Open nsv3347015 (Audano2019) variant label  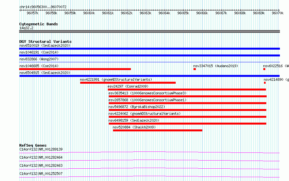[x=216, y=66]
